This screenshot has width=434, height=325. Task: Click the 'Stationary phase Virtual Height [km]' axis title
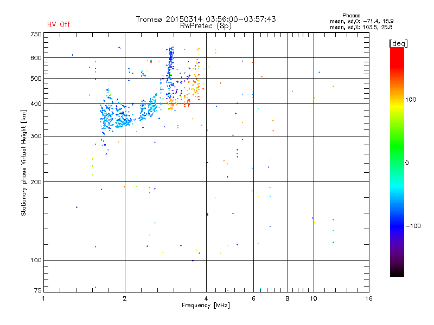[x=24, y=162]
